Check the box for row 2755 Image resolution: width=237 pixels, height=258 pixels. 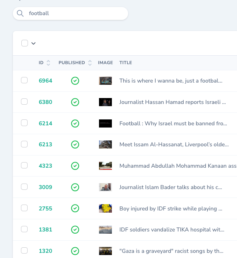coord(24,208)
